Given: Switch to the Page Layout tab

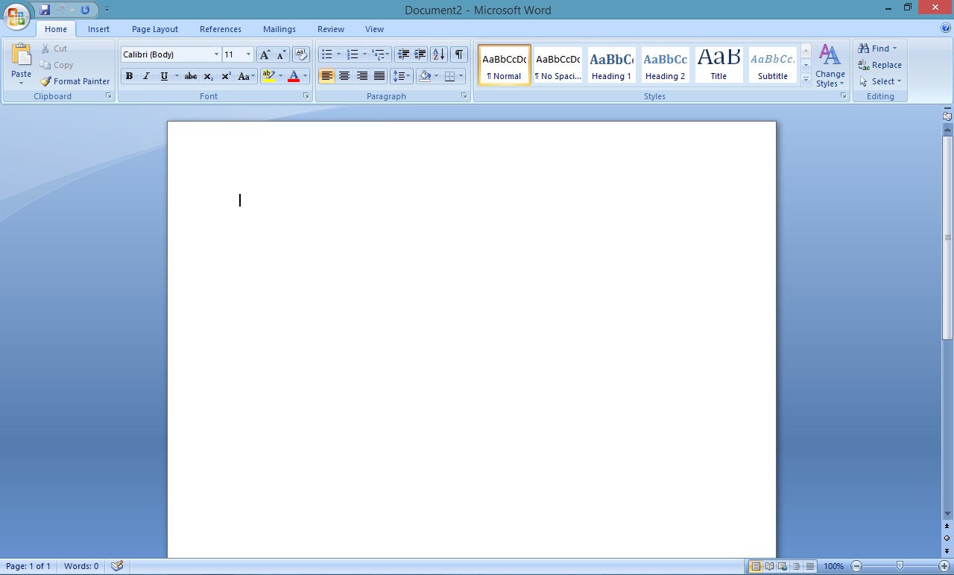Looking at the screenshot, I should click(154, 29).
